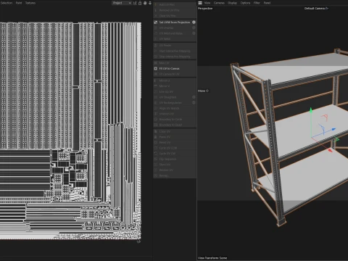The width and height of the screenshot is (348, 261).
Task: Open the Project dropdown in UV editor
Action: (122, 3)
